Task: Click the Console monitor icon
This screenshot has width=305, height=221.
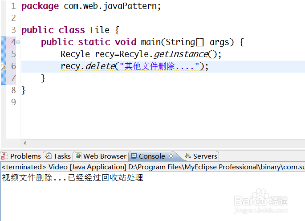Action: point(134,156)
